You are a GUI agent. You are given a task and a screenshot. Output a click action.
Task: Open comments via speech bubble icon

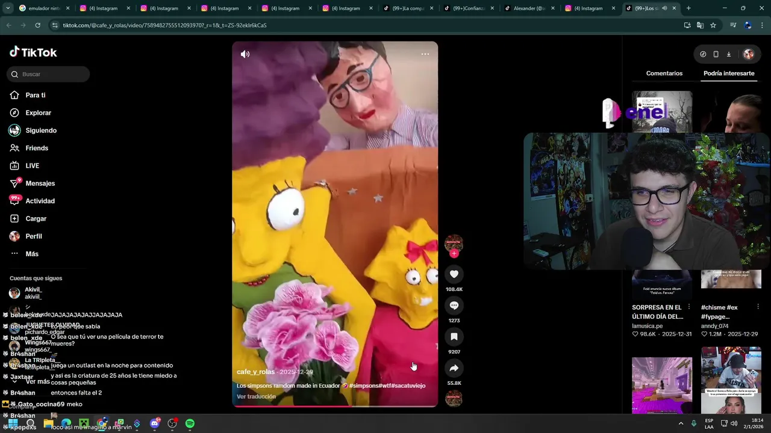click(454, 306)
